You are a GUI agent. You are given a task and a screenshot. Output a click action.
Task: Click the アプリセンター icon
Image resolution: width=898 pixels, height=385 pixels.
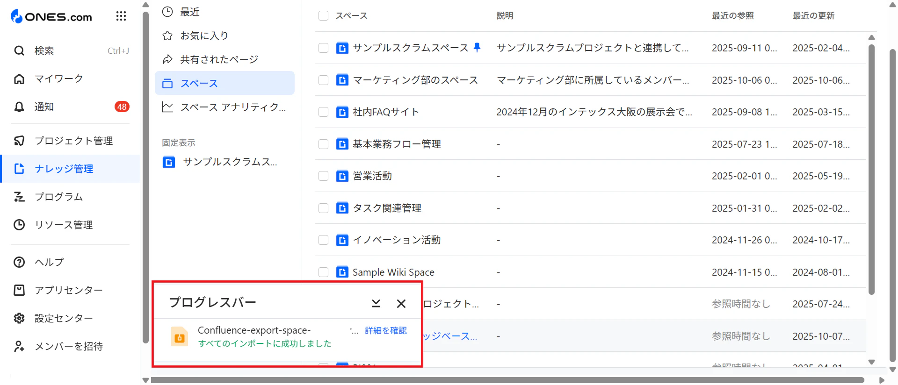point(19,290)
